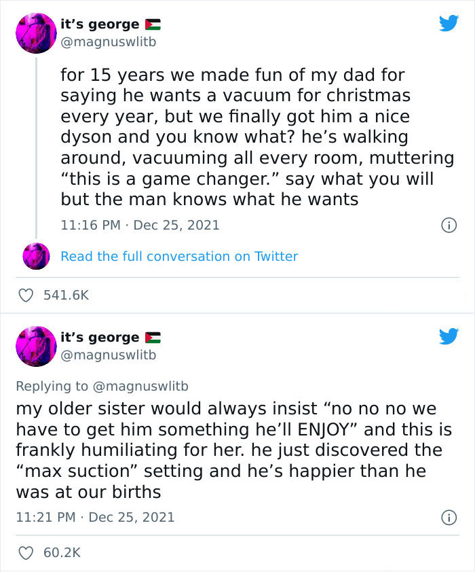
Task: Select the @magnuswlitb handle on the first tweet
Action: tap(106, 39)
